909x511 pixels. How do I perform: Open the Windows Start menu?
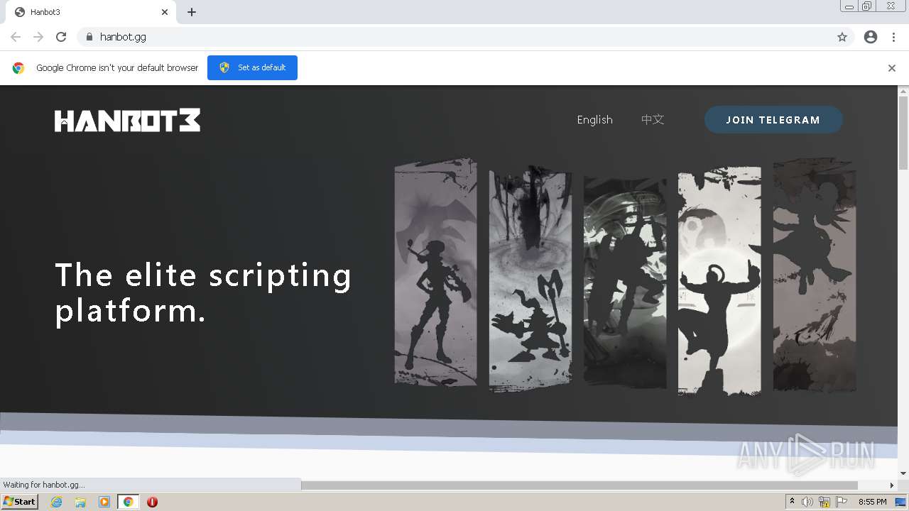[x=20, y=502]
